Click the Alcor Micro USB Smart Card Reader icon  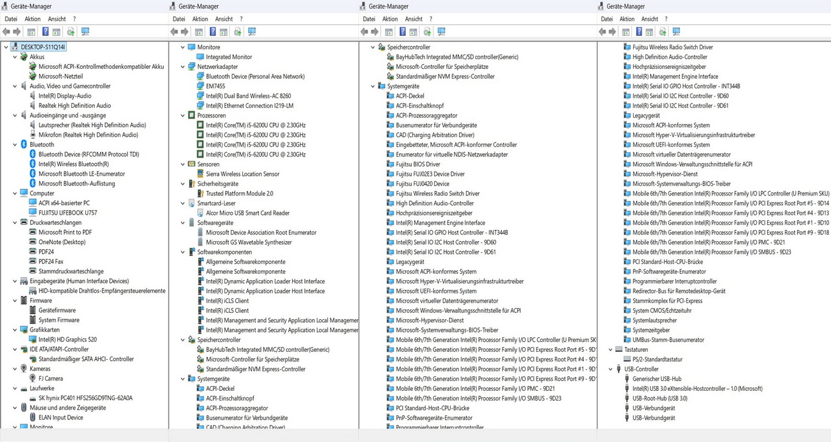click(200, 213)
